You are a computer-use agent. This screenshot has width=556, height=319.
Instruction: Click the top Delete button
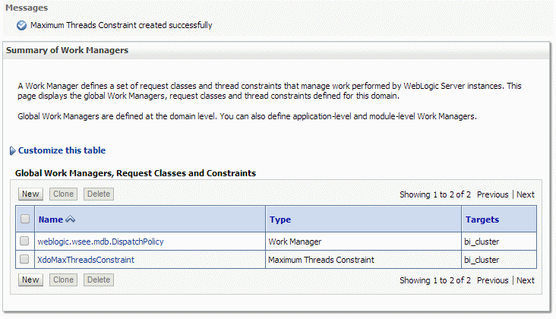tap(99, 194)
